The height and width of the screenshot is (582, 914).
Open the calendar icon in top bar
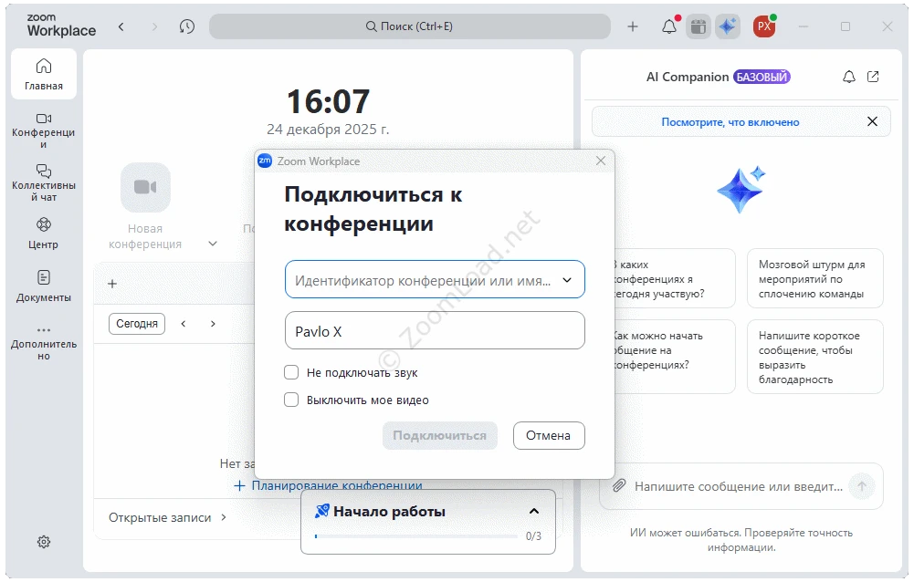tap(699, 26)
